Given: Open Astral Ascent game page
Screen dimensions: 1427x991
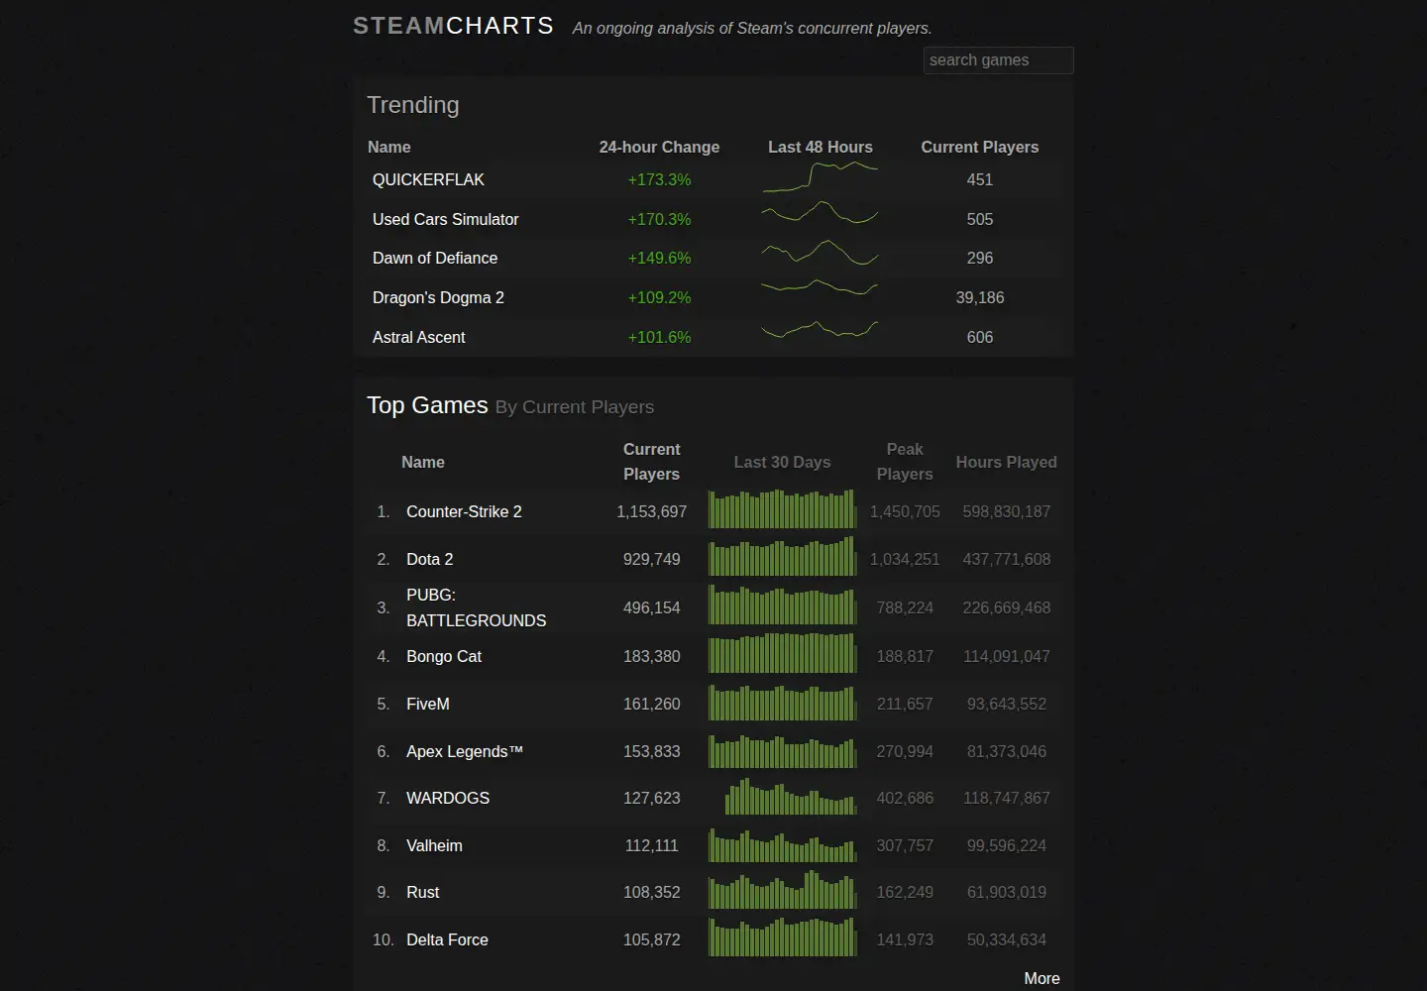Looking at the screenshot, I should point(418,337).
